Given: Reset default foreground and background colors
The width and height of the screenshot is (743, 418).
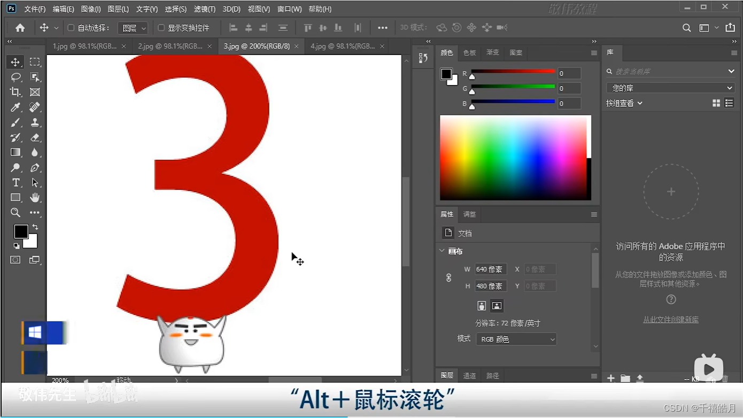Looking at the screenshot, I should click(16, 246).
